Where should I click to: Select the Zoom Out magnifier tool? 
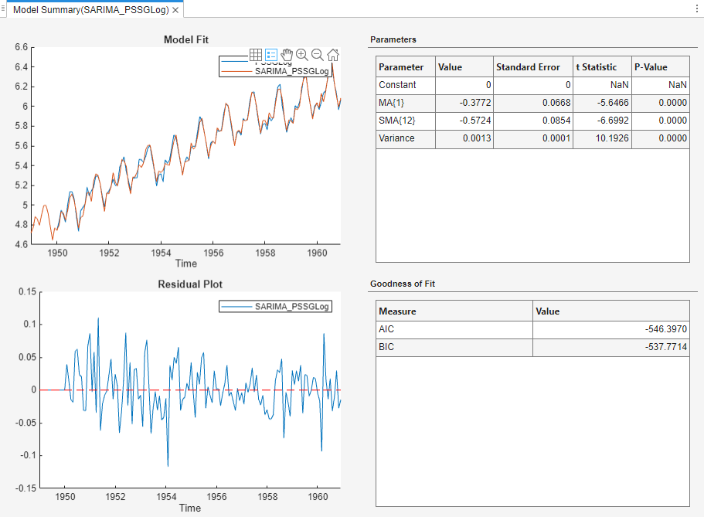coord(317,55)
